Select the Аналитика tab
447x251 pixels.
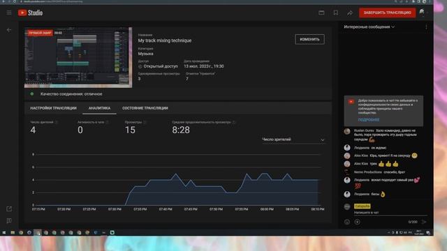point(99,108)
